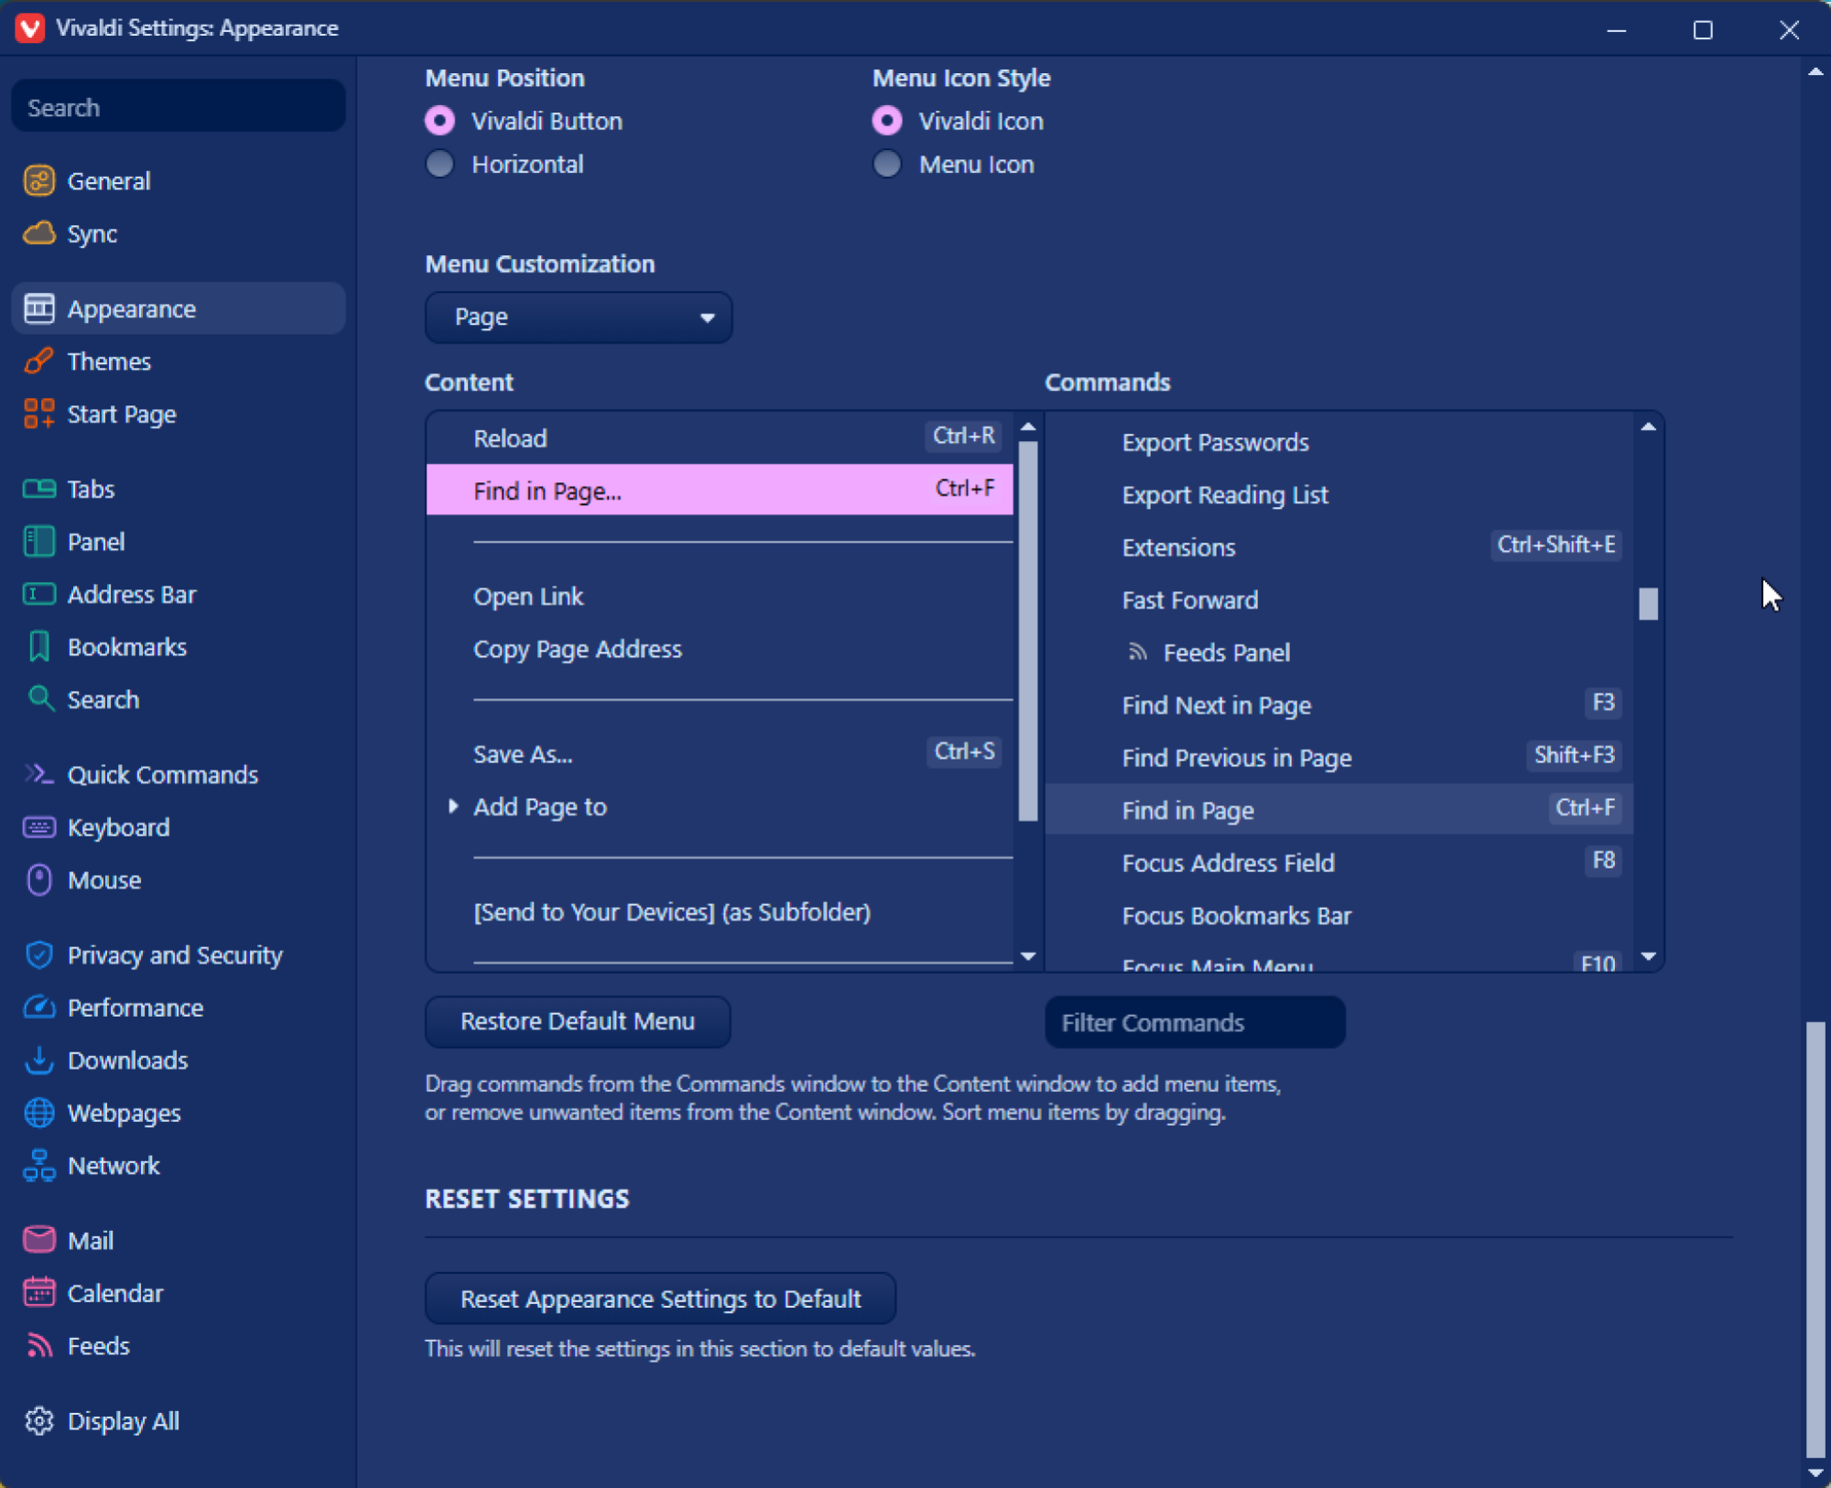
Task: Click main page scroll up arrow
Action: (1815, 72)
